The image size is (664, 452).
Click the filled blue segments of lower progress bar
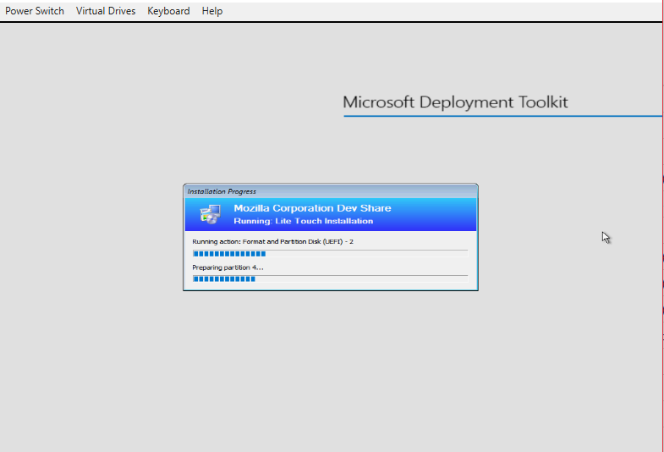tap(224, 278)
